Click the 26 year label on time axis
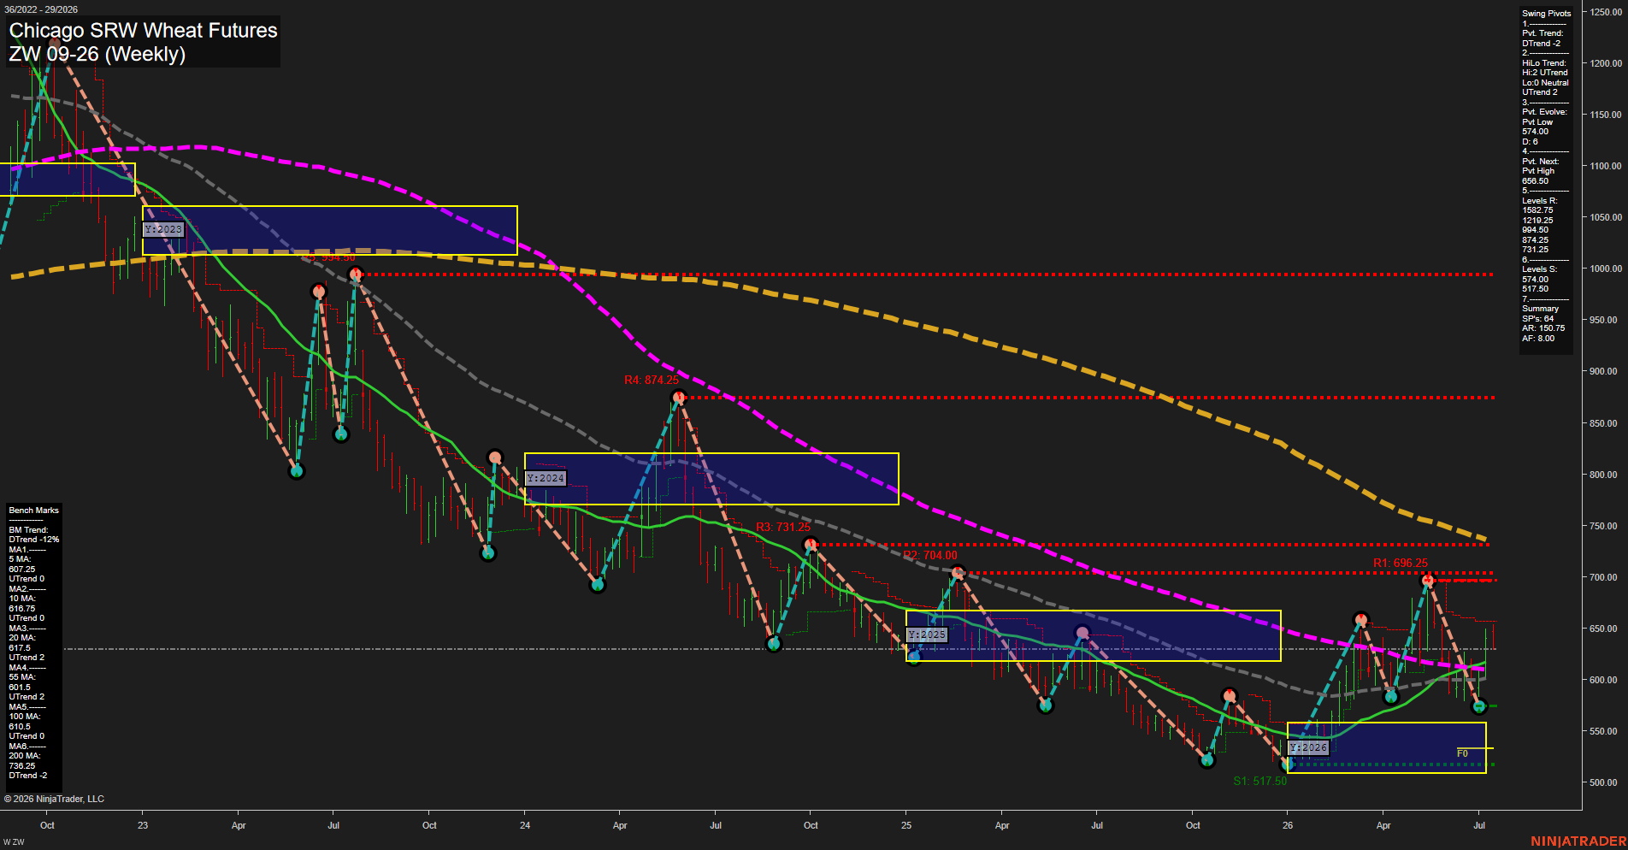This screenshot has height=850, width=1628. (1288, 825)
